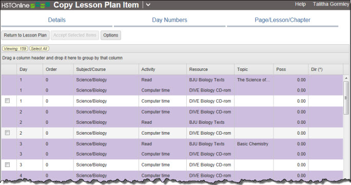Switch to the Page/Lesson/Chapter tab
The image size is (351, 185).
283,20
